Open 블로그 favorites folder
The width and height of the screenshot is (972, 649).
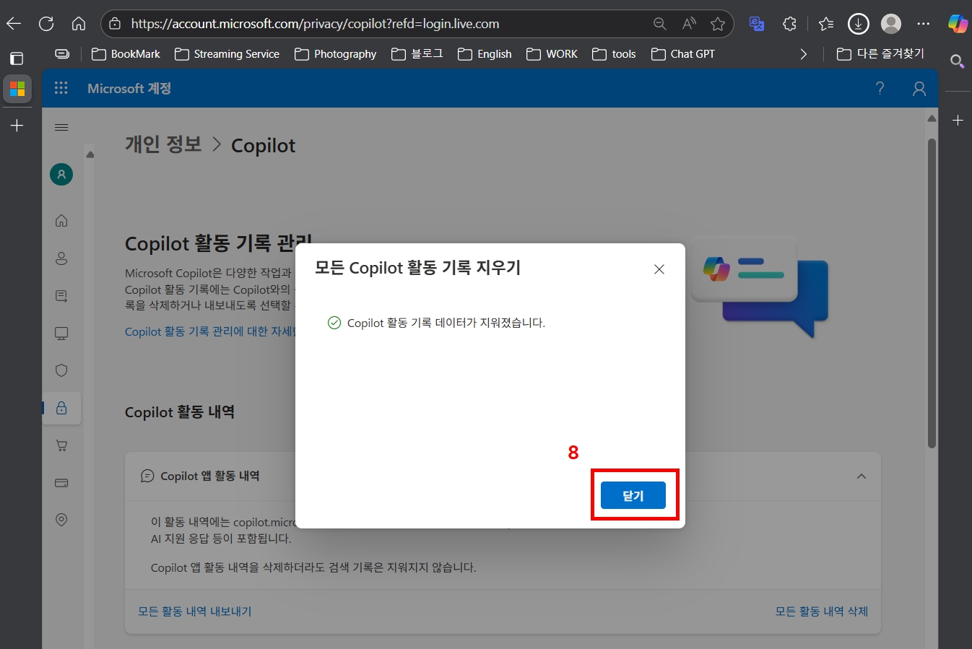[417, 54]
